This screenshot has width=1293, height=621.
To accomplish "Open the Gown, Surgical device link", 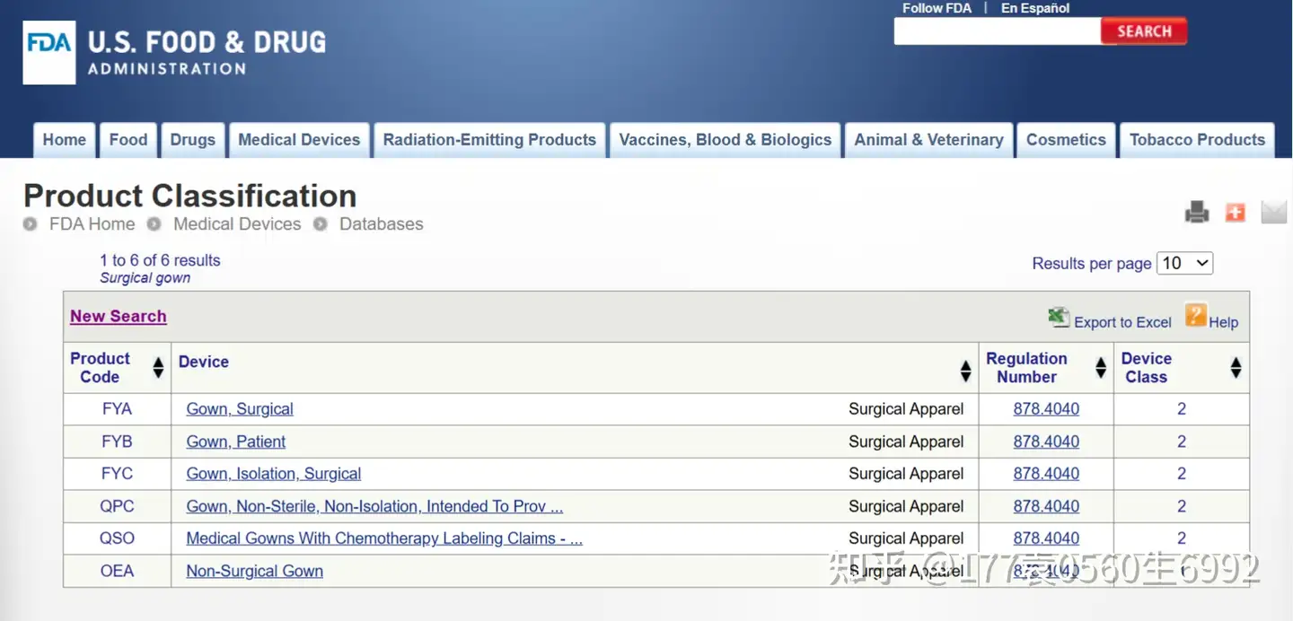I will (240, 409).
